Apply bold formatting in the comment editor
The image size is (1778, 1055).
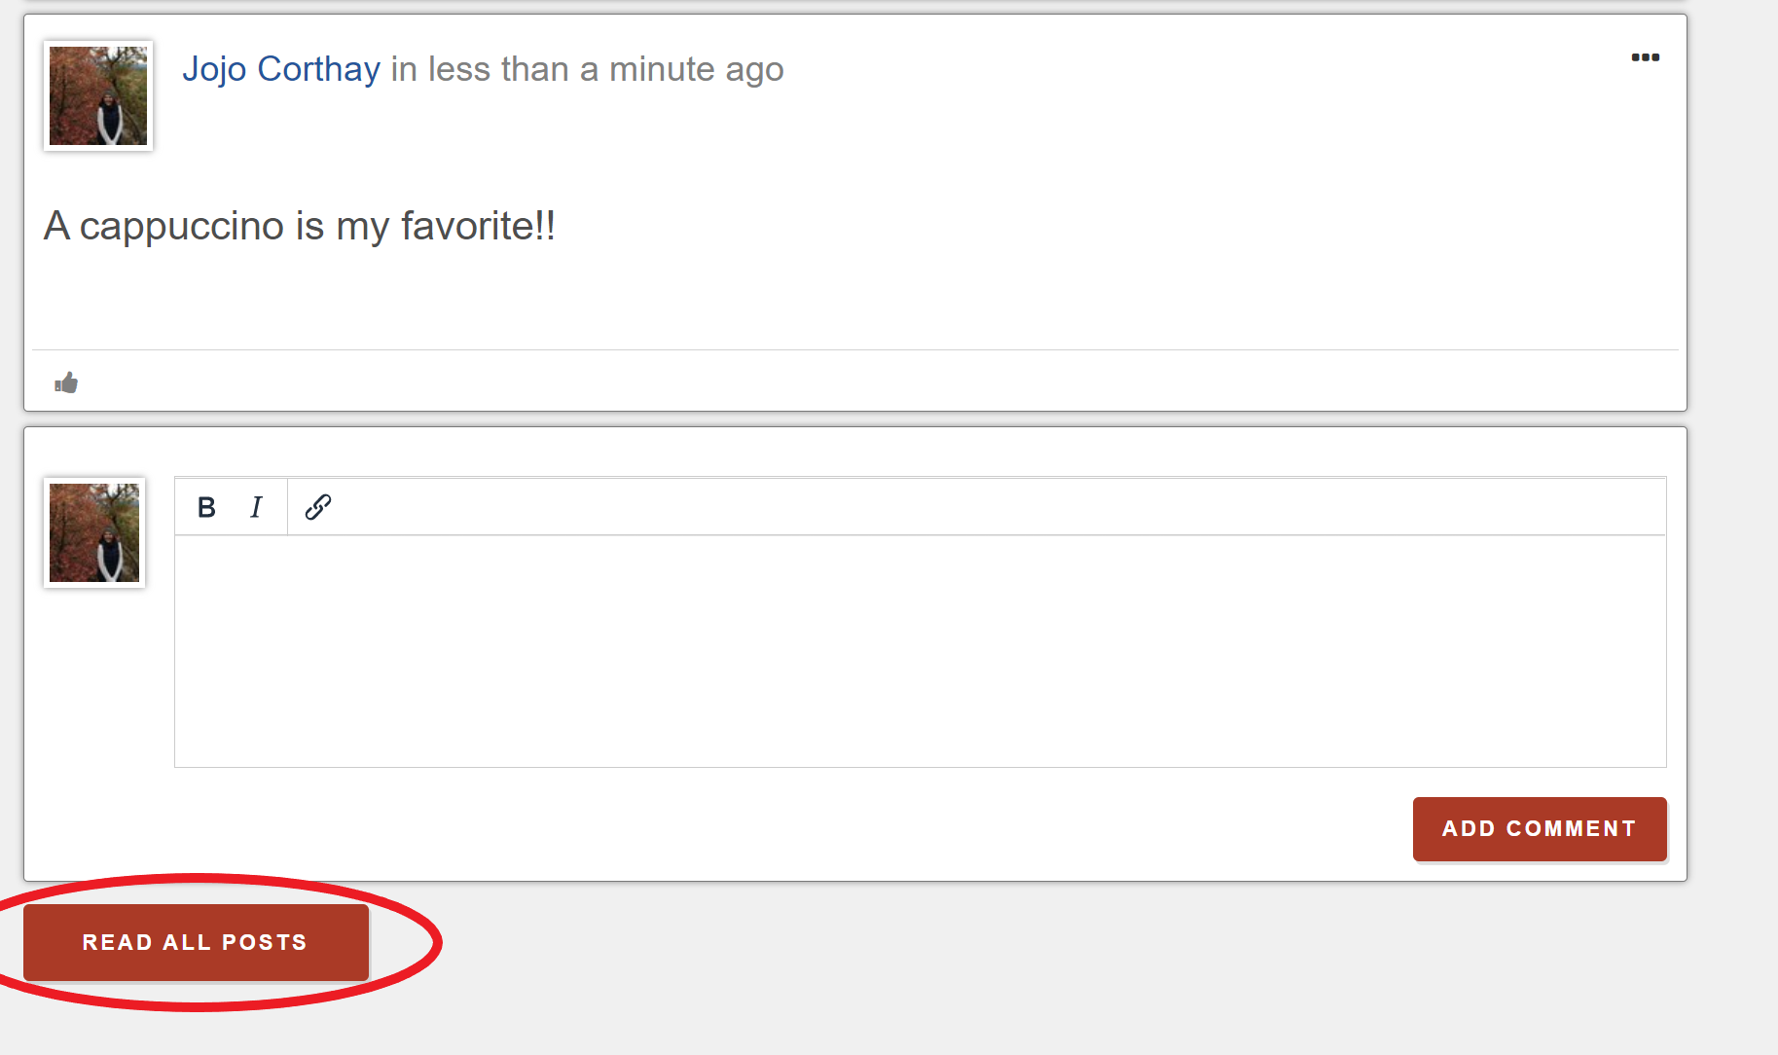click(205, 506)
